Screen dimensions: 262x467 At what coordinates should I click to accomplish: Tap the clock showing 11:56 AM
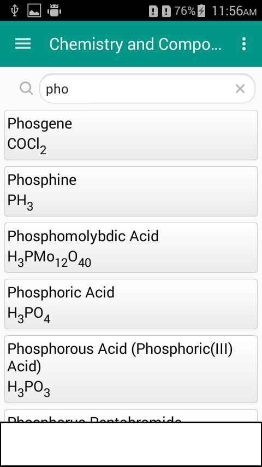point(234,11)
